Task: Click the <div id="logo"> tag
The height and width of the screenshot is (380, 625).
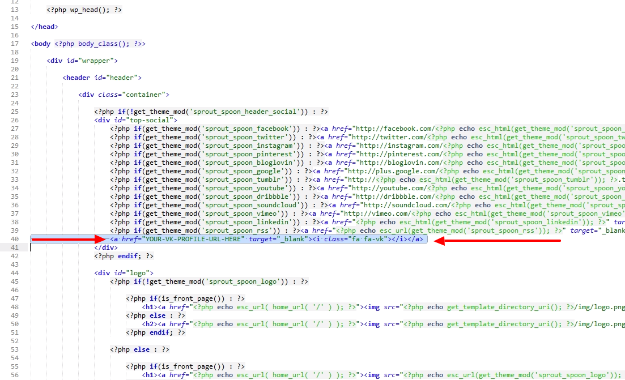Action: (x=124, y=274)
